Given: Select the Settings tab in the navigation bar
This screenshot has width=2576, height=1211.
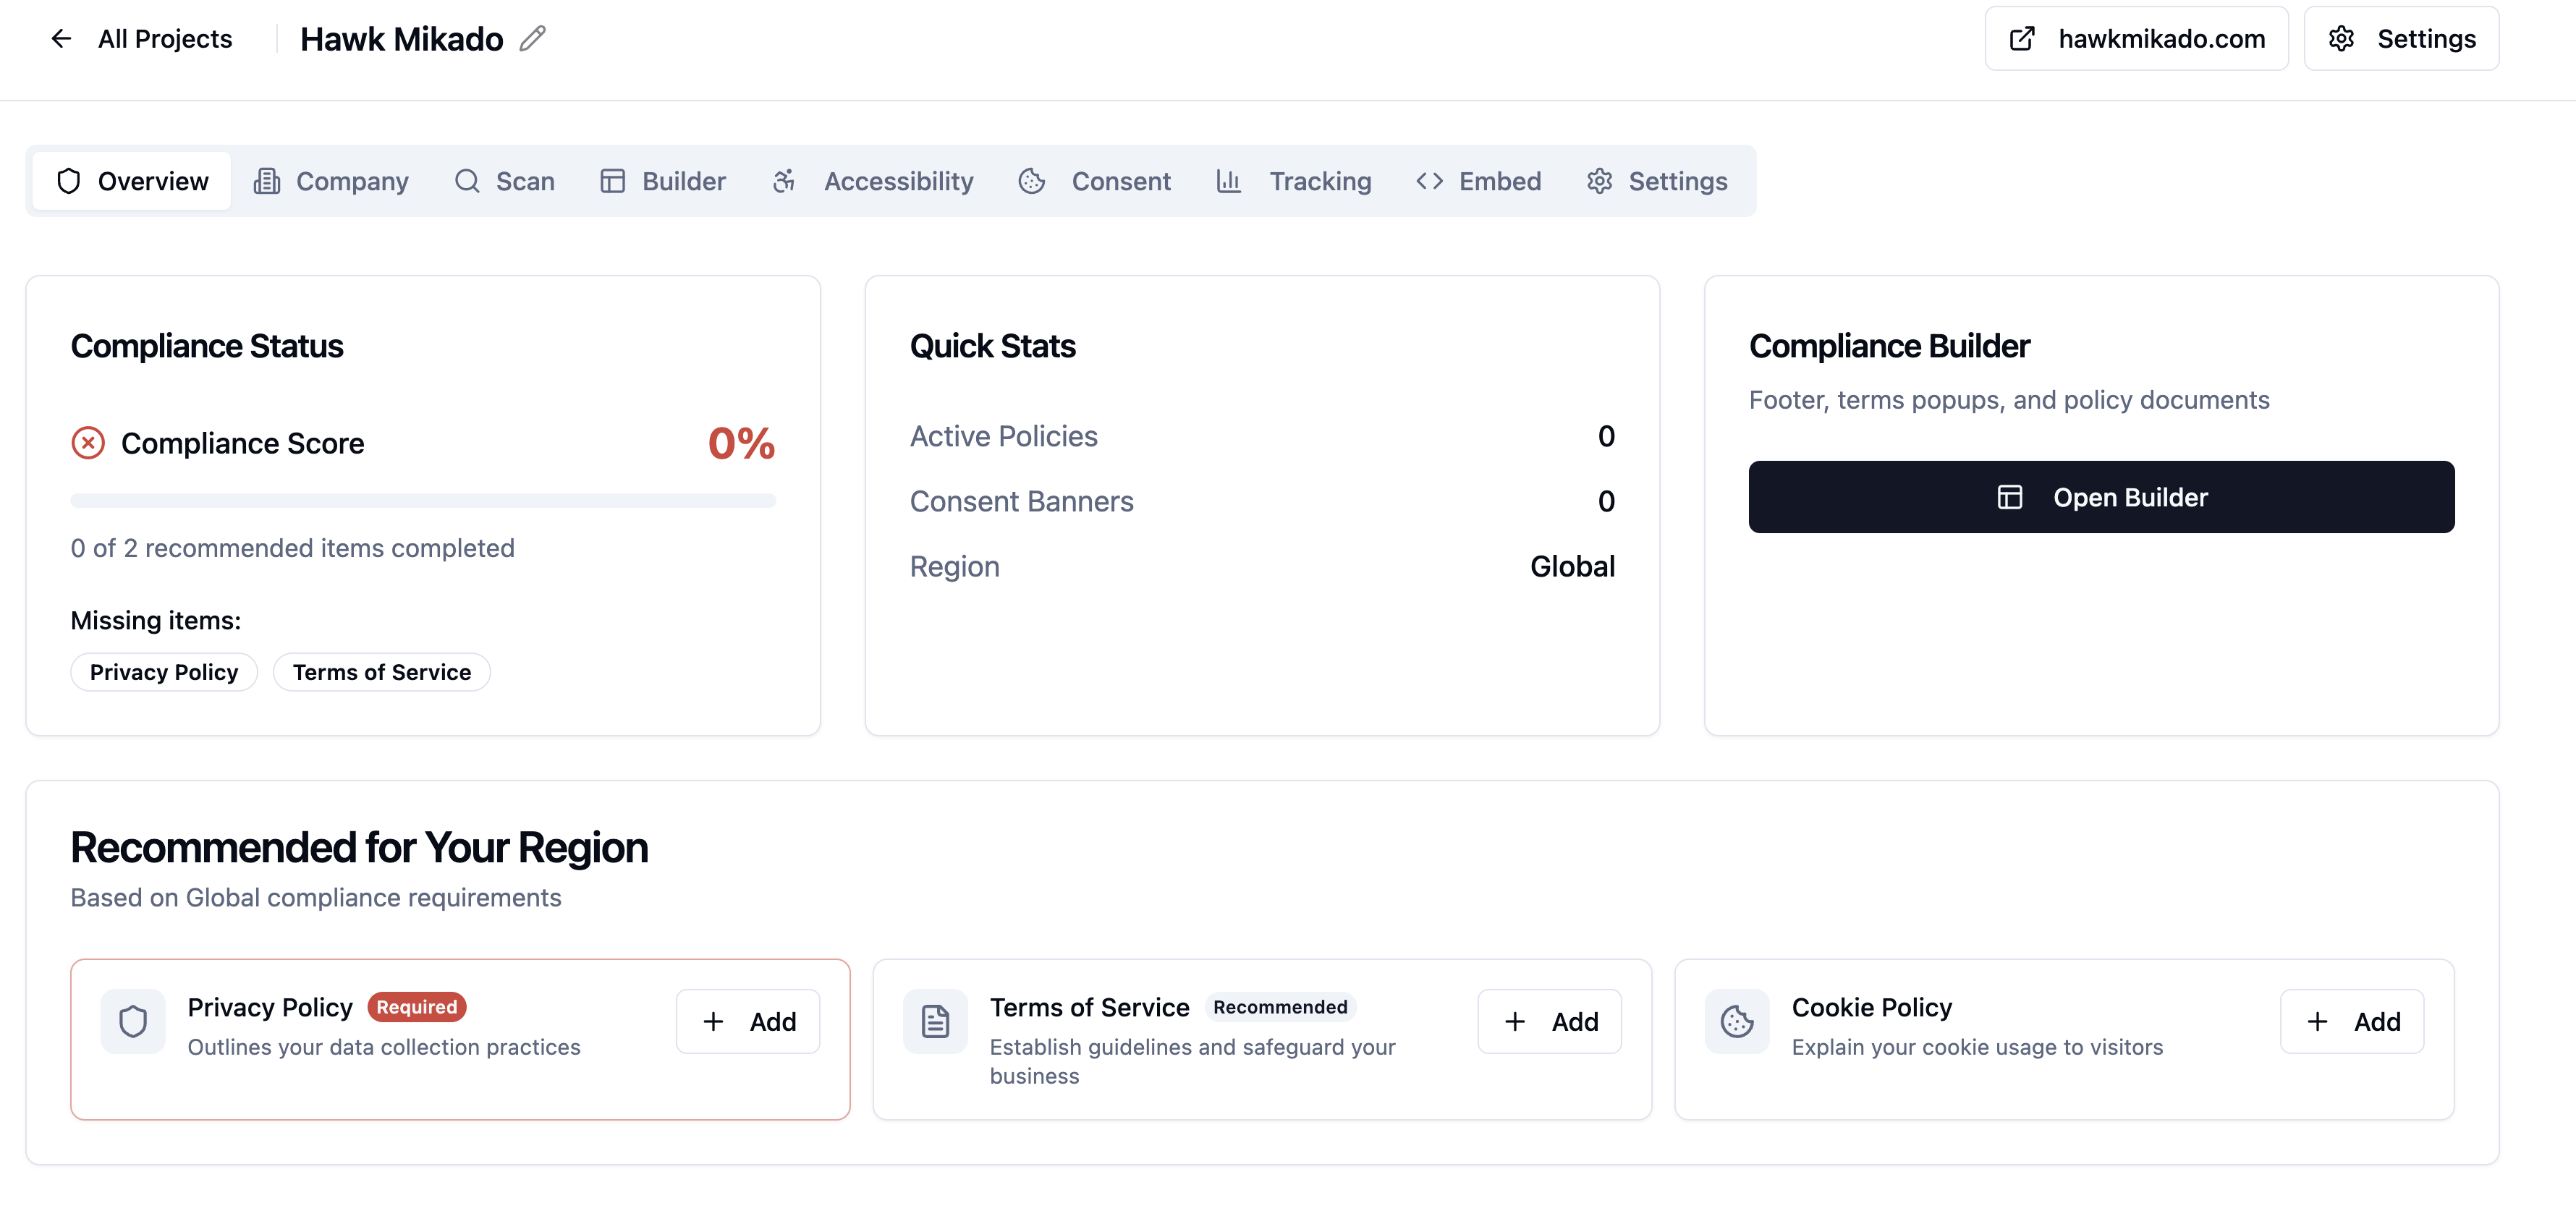Looking at the screenshot, I should point(1656,181).
